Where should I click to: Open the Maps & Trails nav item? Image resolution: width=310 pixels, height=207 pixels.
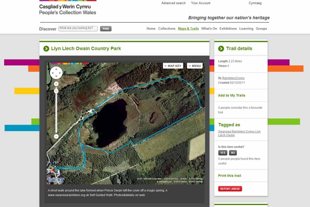click(188, 29)
